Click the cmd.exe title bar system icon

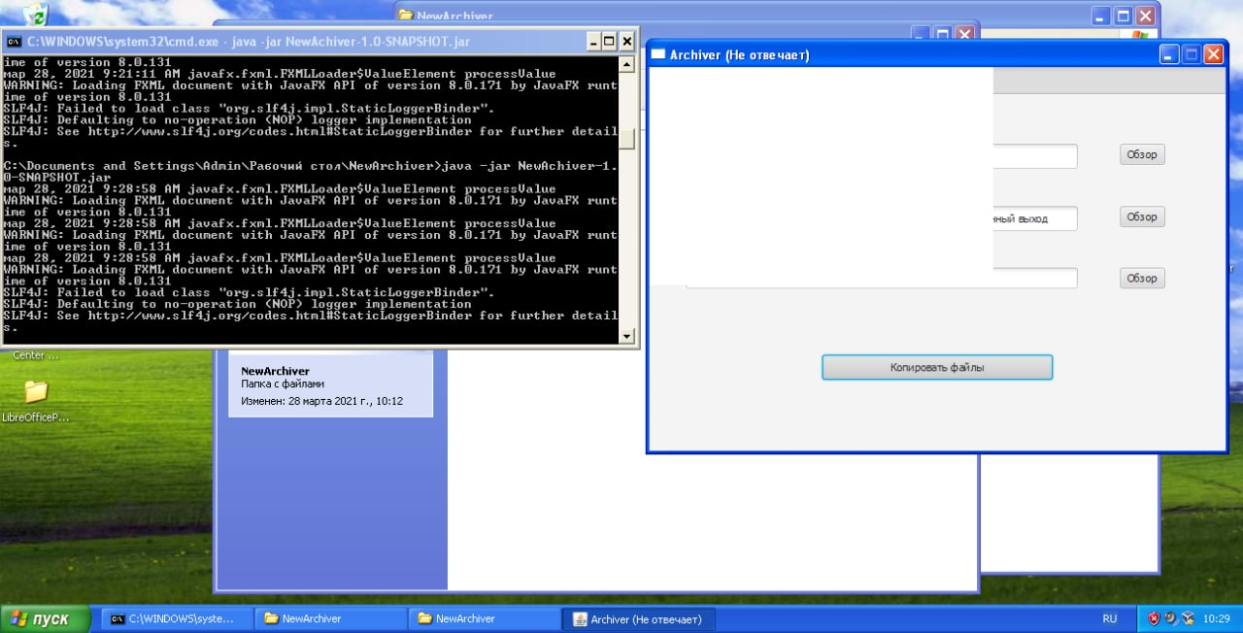tap(14, 41)
